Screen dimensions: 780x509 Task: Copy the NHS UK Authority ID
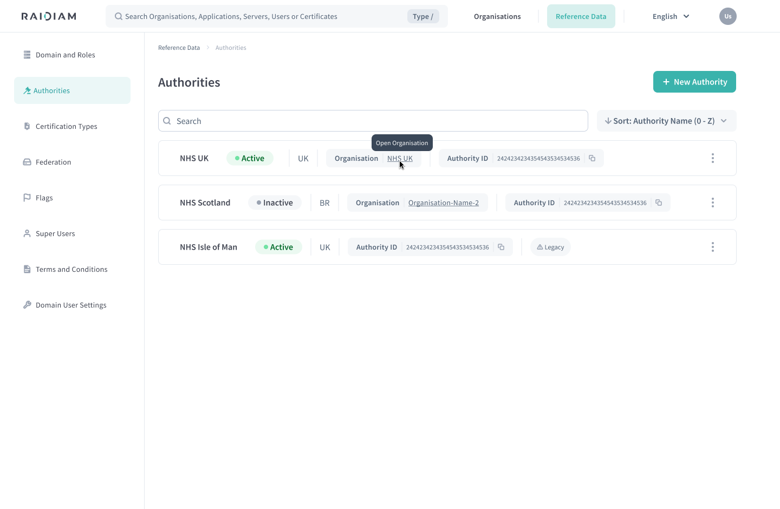pyautogui.click(x=592, y=158)
